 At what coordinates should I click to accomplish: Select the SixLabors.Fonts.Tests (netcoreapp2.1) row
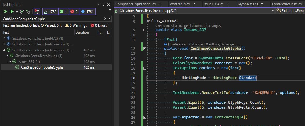coord(56,44)
